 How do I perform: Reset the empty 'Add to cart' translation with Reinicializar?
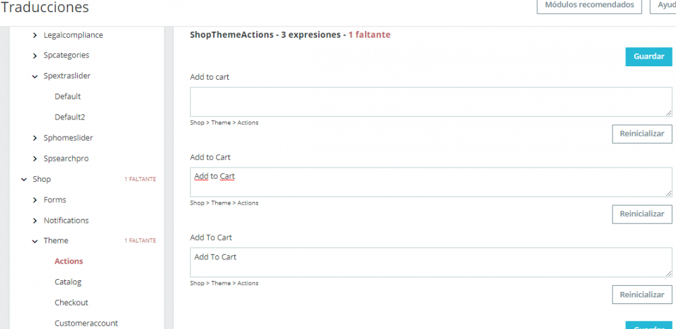[642, 134]
